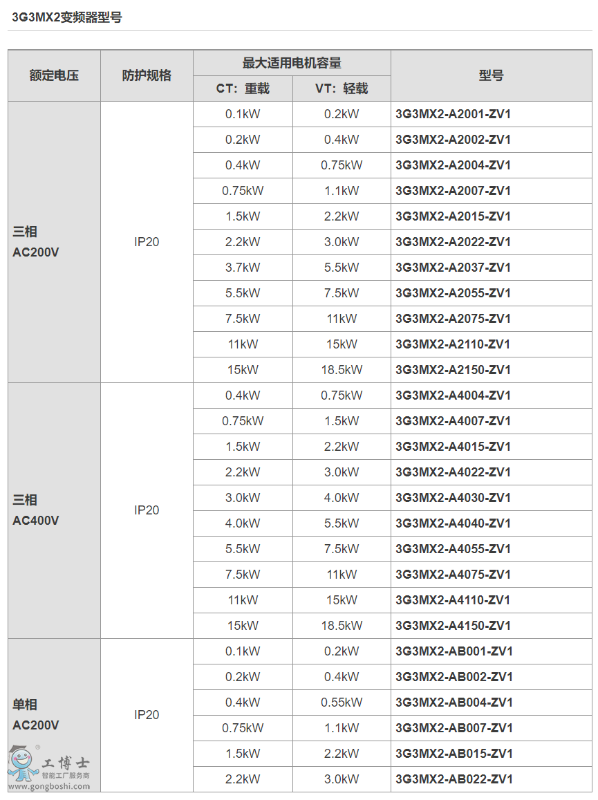The image size is (598, 800).
Task: Click the 单相 AC200V voltage cell
Action: tap(36, 714)
